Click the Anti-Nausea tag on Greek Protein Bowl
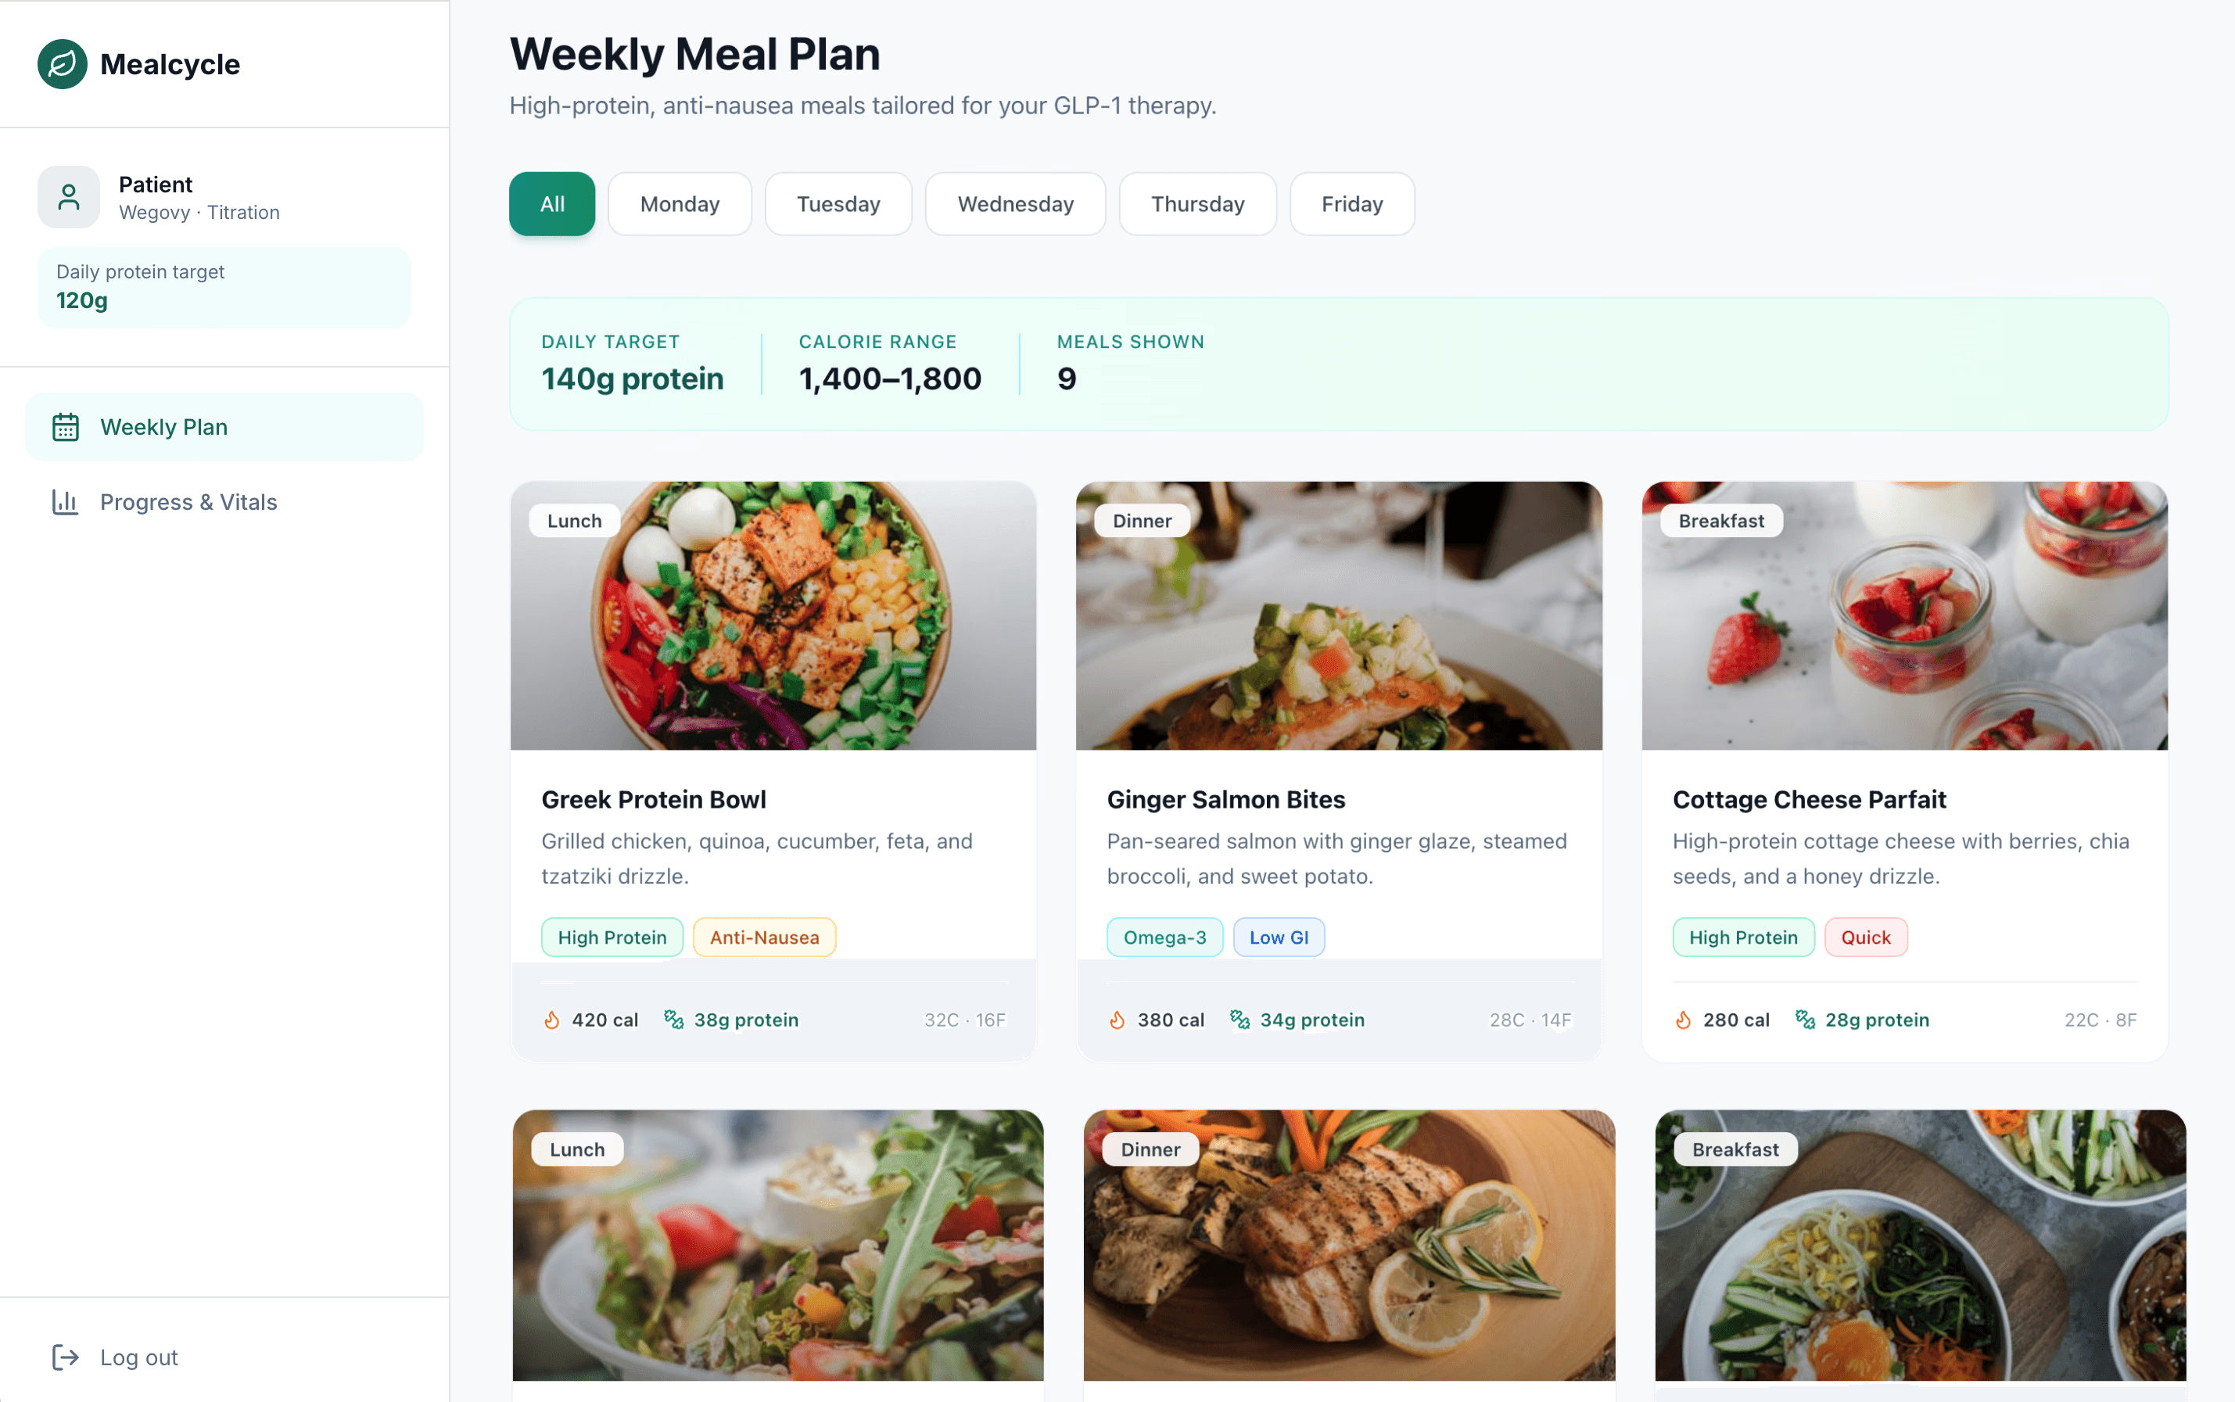Viewport: 2235px width, 1402px height. [x=764, y=938]
